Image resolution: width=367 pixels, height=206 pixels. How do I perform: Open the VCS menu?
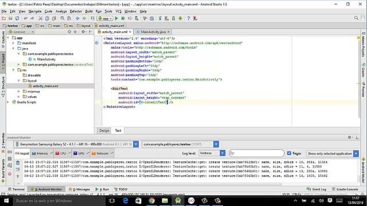pyautogui.click(x=119, y=11)
